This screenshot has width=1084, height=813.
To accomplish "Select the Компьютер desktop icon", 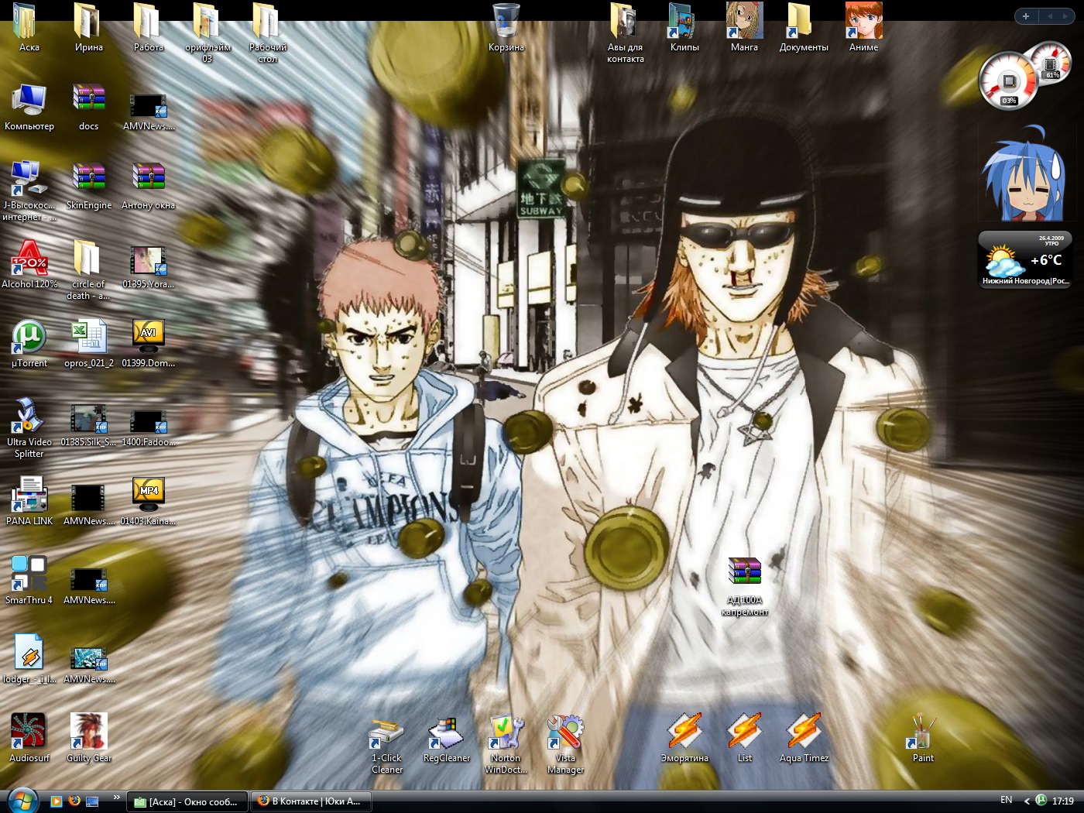I will (x=29, y=101).
